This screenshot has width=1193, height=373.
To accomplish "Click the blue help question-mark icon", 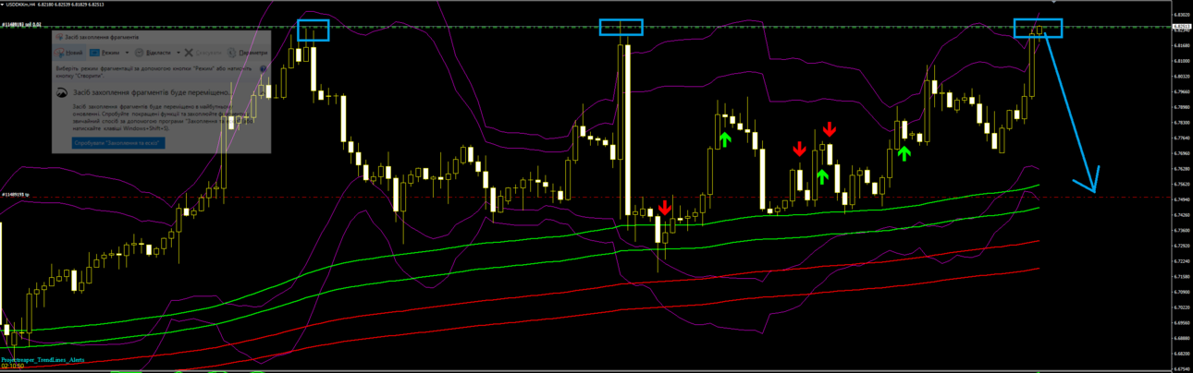I will click(263, 69).
